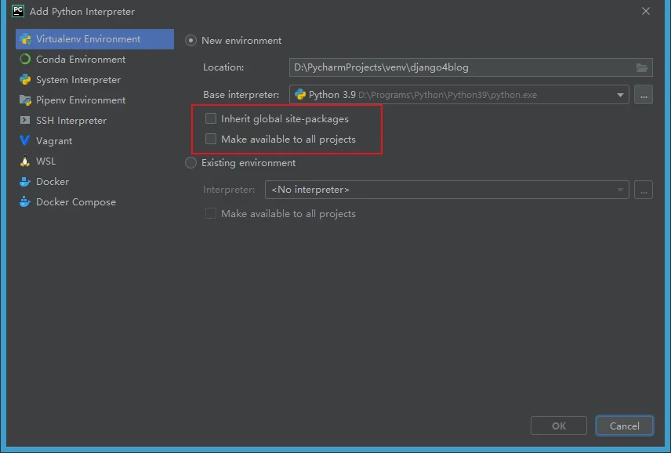Choose the System Interpreter python icon
Image resolution: width=671 pixels, height=453 pixels.
[x=25, y=80]
